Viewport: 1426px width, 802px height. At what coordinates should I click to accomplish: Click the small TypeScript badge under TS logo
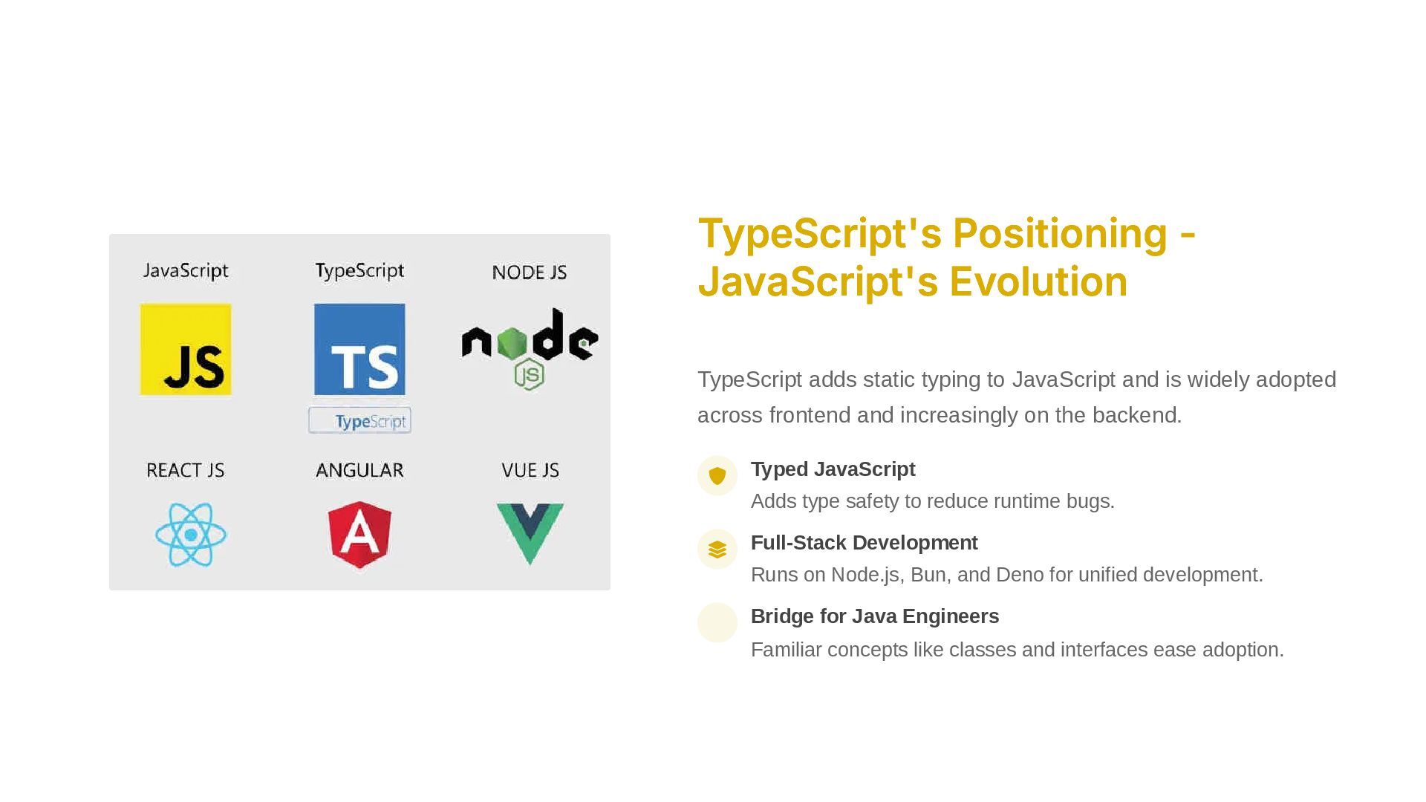[x=359, y=421]
